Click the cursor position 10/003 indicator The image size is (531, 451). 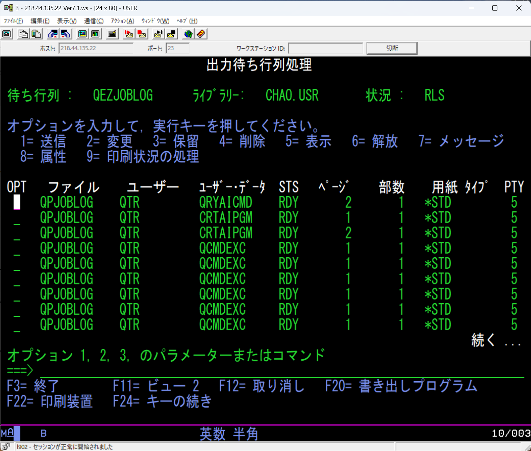tap(511, 433)
